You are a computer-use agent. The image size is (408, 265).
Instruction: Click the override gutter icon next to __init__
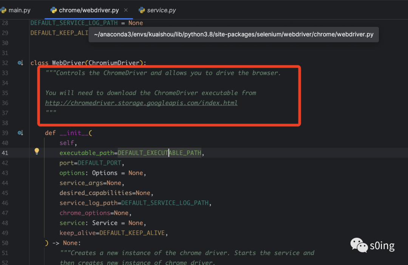20,133
